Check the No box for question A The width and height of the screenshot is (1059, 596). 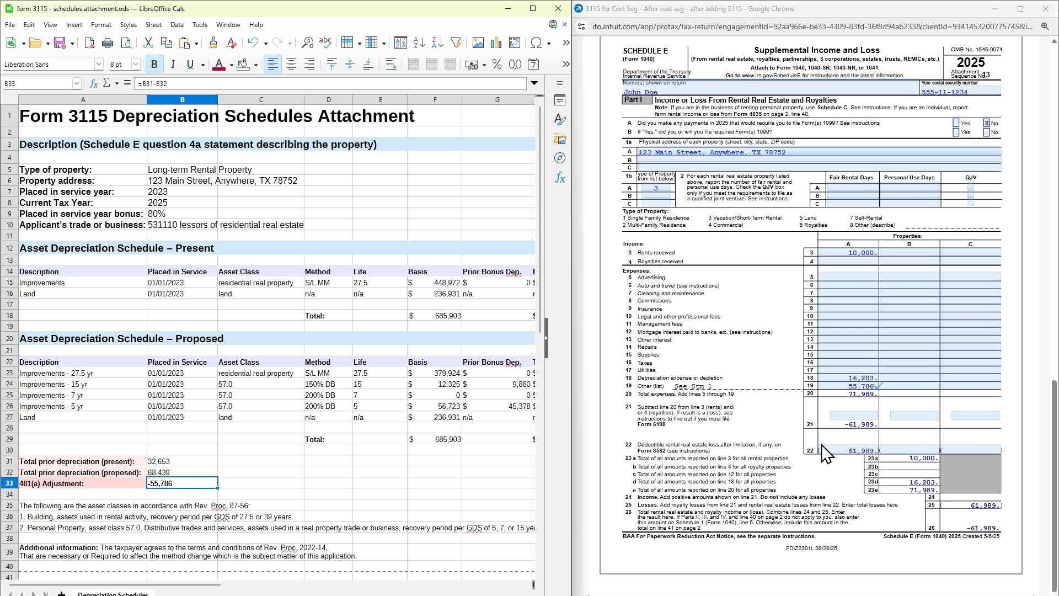click(x=987, y=124)
